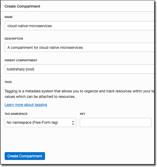Viewport: 157px width, 167px height.
Task: Click the 'toddrsharp (root)' text
Action: 21,69
